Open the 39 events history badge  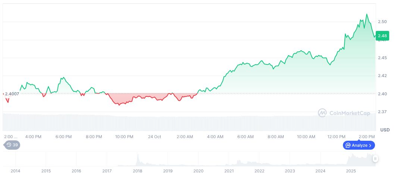[12, 145]
